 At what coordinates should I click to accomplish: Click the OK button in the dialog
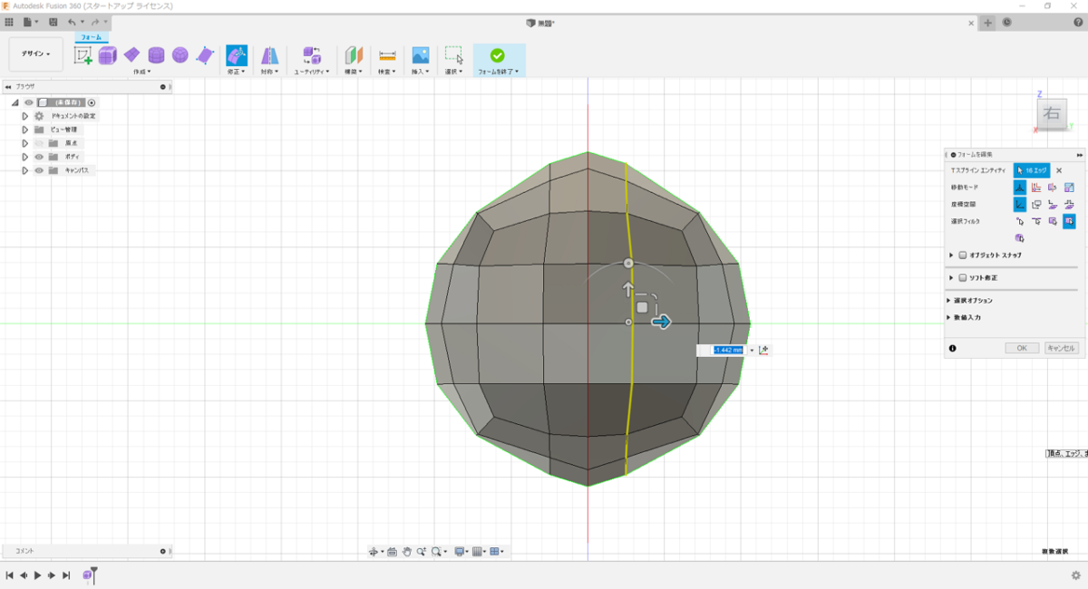pyautogui.click(x=1022, y=348)
